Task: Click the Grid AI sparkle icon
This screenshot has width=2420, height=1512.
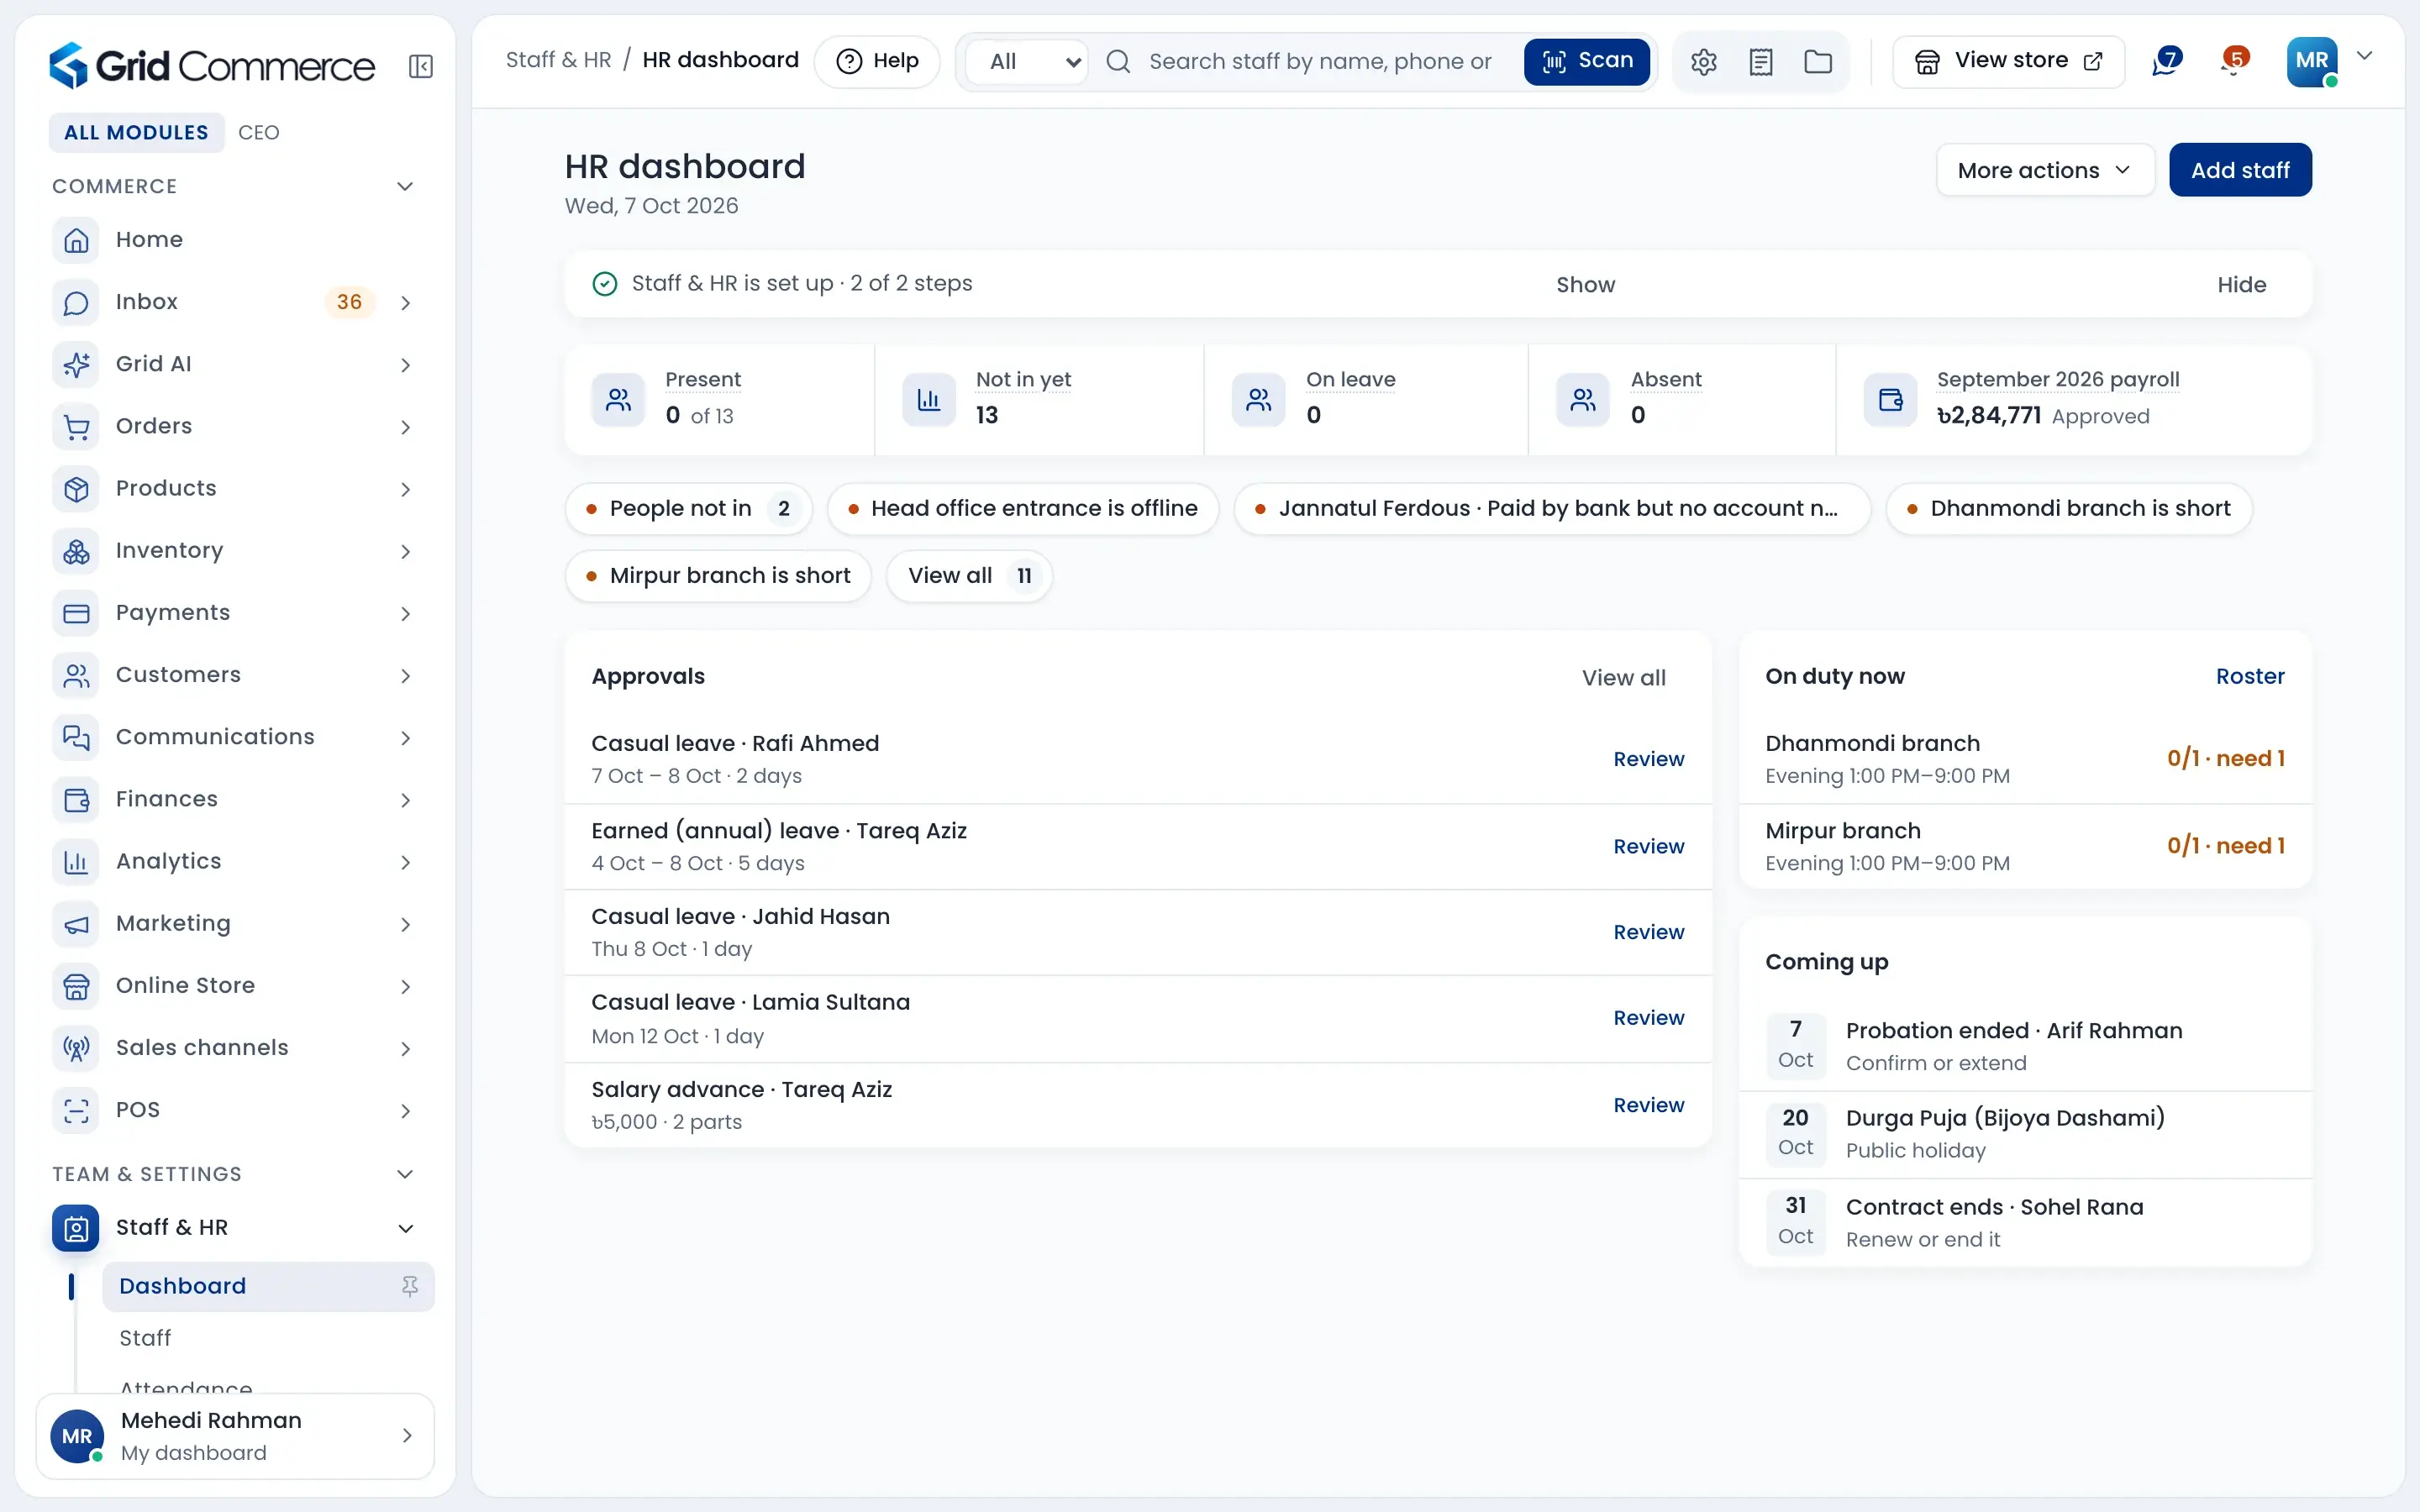Action: click(76, 364)
